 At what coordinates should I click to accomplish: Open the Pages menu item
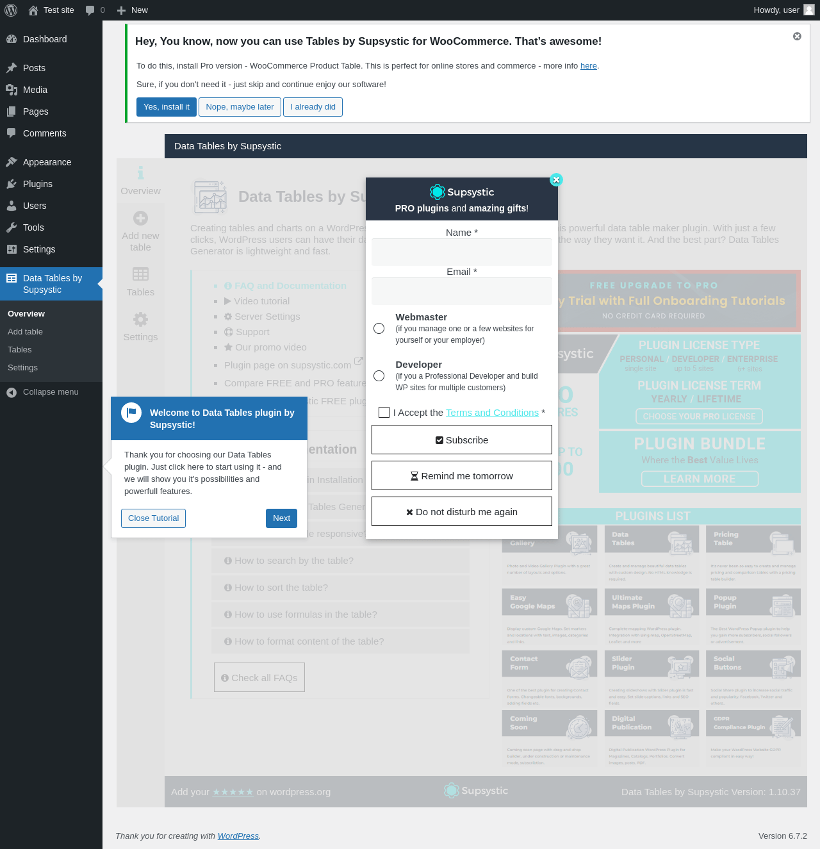[x=51, y=111]
